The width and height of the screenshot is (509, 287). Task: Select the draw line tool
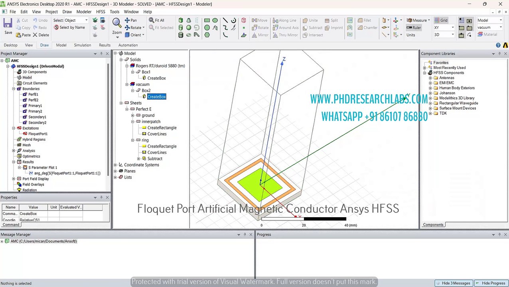pos(225,20)
